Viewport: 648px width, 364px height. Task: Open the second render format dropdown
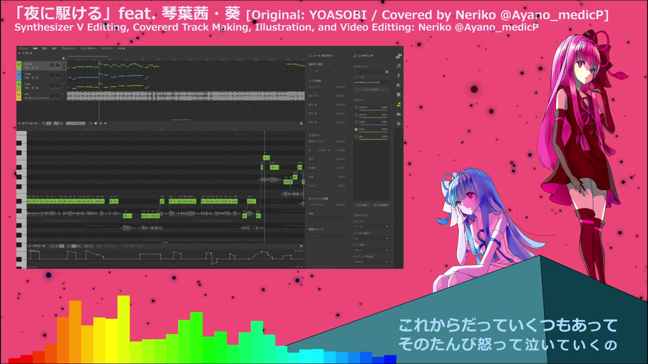[x=371, y=239]
